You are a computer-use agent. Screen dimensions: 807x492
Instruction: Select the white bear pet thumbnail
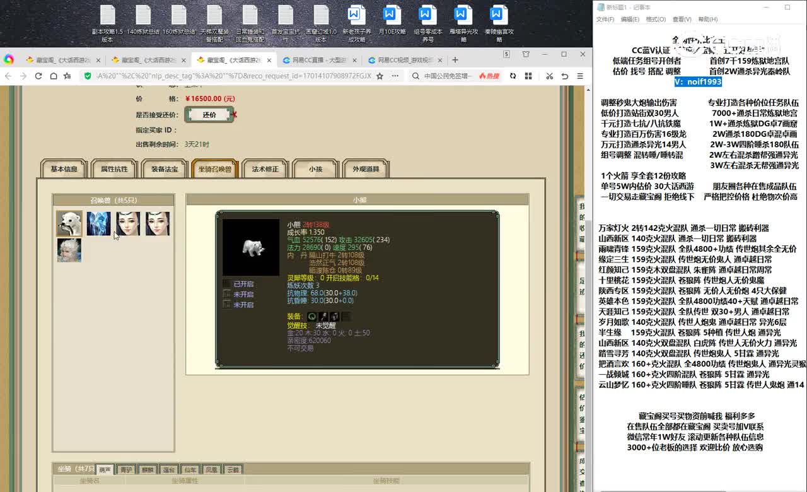click(x=69, y=223)
